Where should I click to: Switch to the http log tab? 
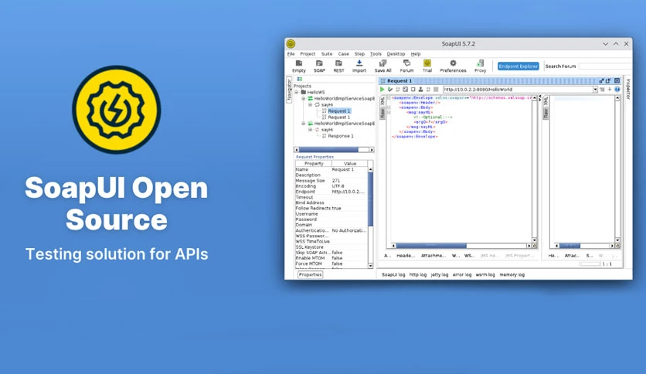coord(418,275)
